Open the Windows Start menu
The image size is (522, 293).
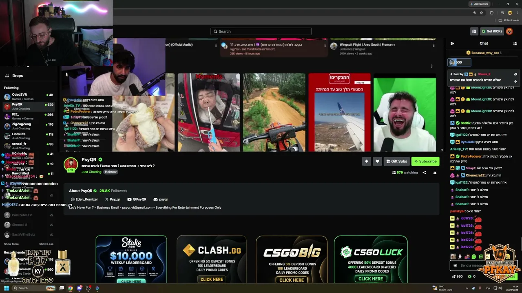pos(6,288)
